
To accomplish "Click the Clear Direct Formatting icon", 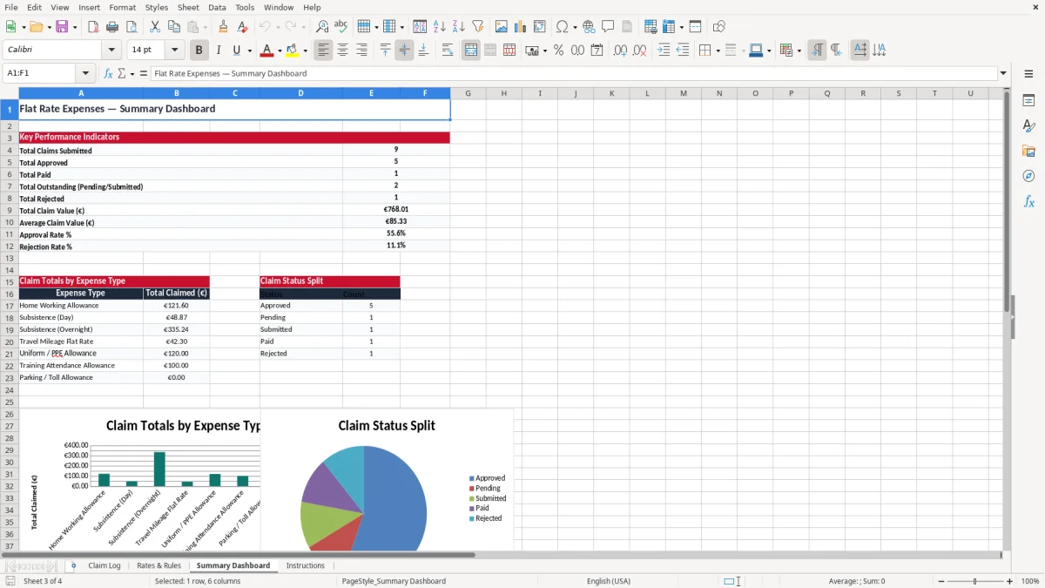I will [x=243, y=27].
